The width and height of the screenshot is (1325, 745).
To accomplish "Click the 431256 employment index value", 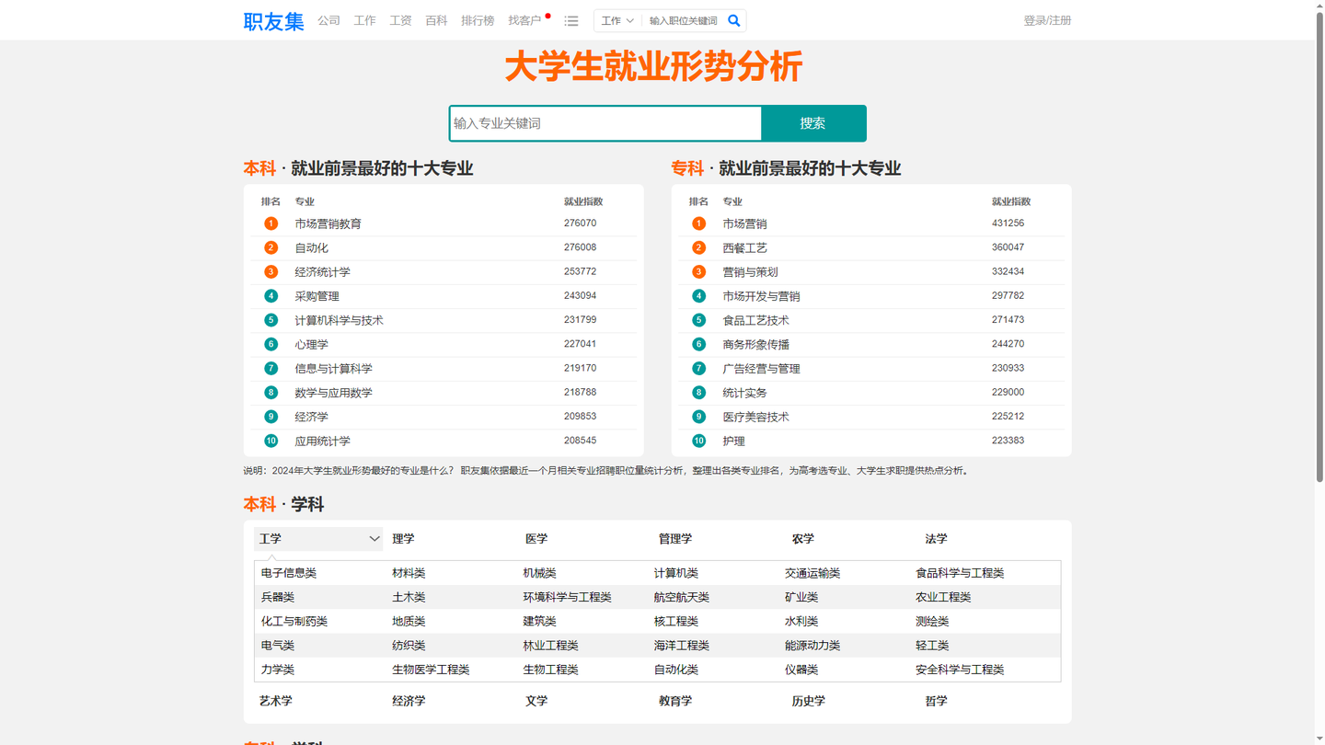I will click(1008, 223).
